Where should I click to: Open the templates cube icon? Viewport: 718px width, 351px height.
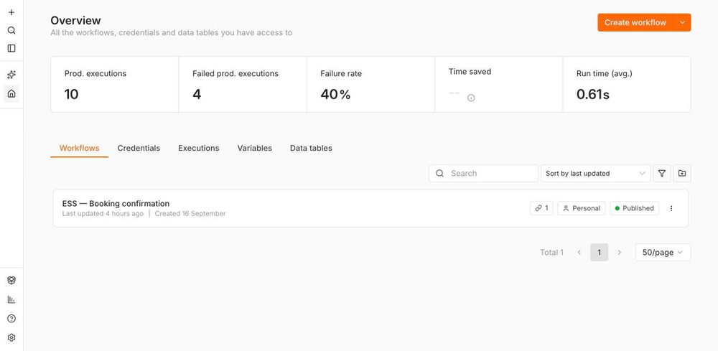11,280
